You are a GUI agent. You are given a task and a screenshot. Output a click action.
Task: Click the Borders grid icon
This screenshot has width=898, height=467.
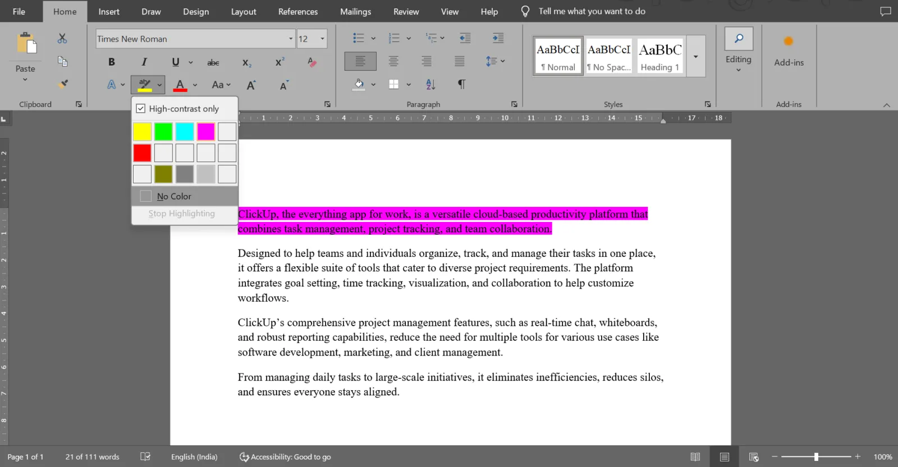pyautogui.click(x=394, y=84)
